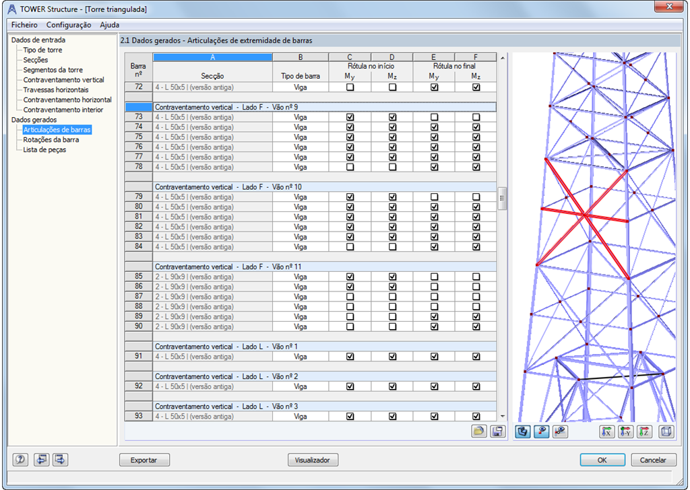
Task: Click 'Lado F - Vão nº 10' heading row
Action: (x=325, y=186)
